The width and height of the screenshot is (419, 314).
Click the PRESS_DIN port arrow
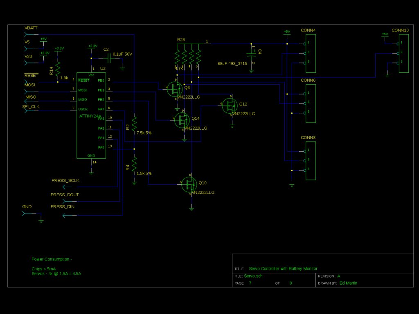point(70,215)
